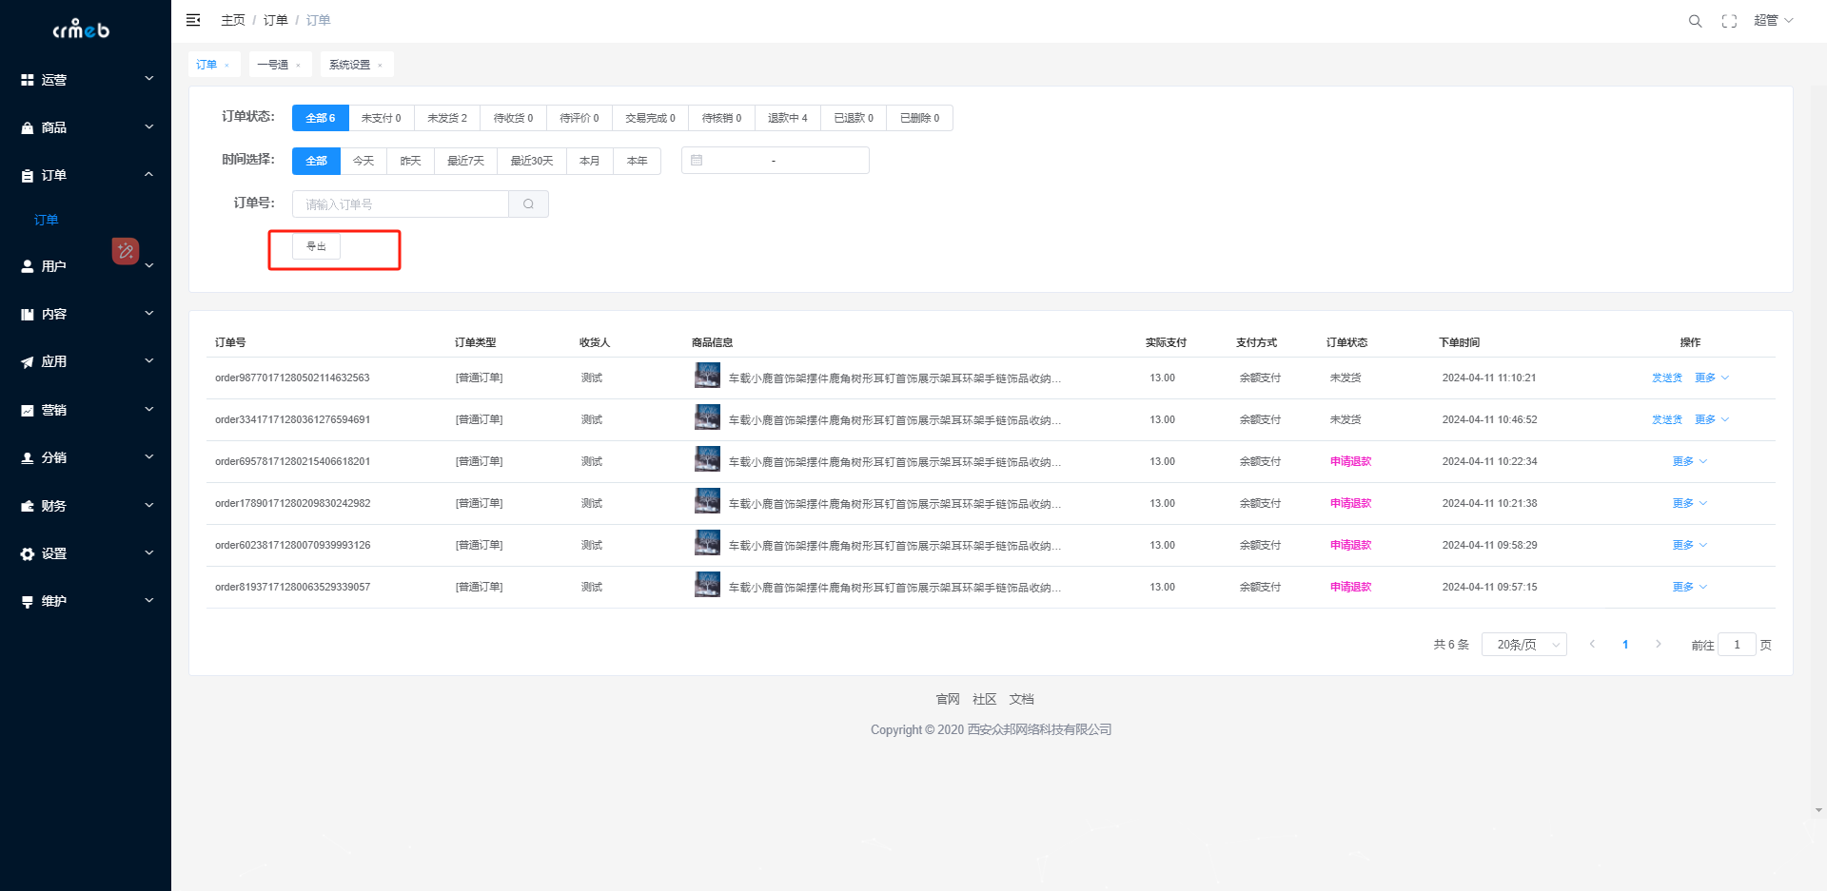Expand the 用户 sidebar menu chevron

coord(149,265)
